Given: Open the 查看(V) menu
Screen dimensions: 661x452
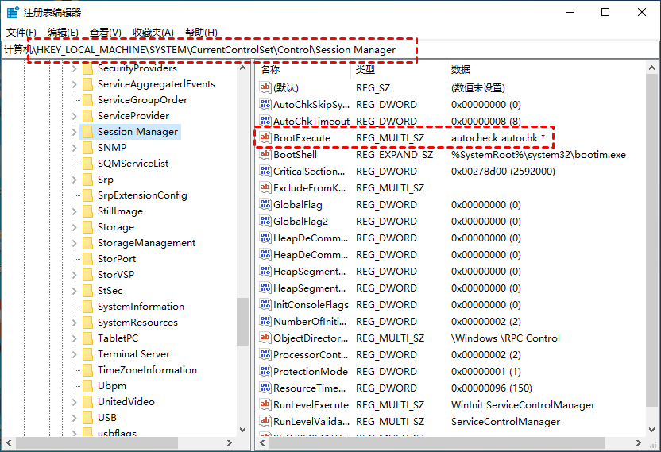Looking at the screenshot, I should coord(106,33).
